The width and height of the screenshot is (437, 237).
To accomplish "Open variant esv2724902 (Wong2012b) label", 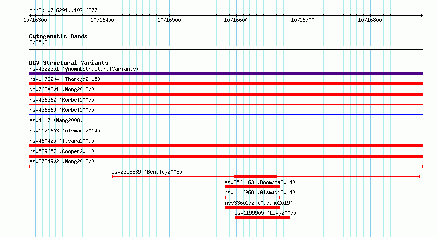I will [x=62, y=161].
